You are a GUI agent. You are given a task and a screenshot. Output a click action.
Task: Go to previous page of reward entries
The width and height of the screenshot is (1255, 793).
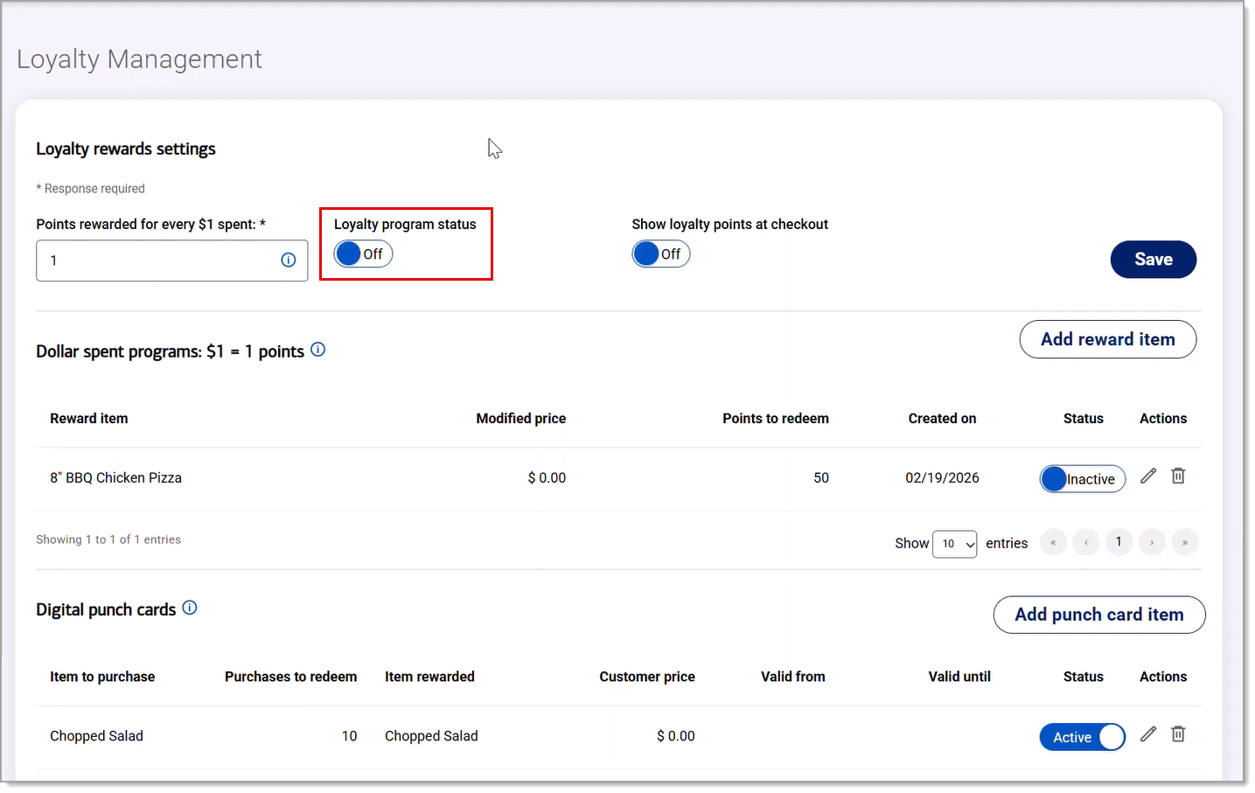tap(1086, 542)
